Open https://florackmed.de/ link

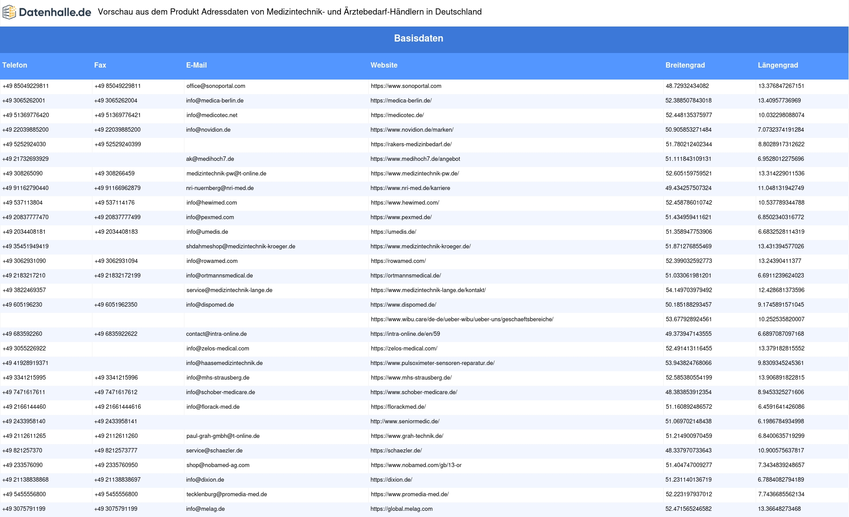tap(398, 407)
